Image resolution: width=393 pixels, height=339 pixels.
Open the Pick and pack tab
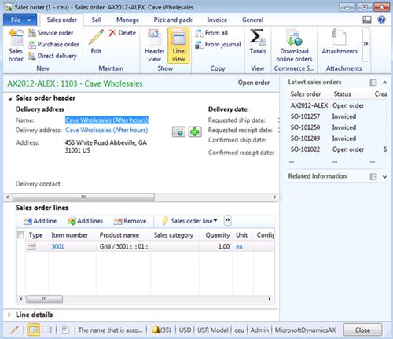click(x=173, y=20)
